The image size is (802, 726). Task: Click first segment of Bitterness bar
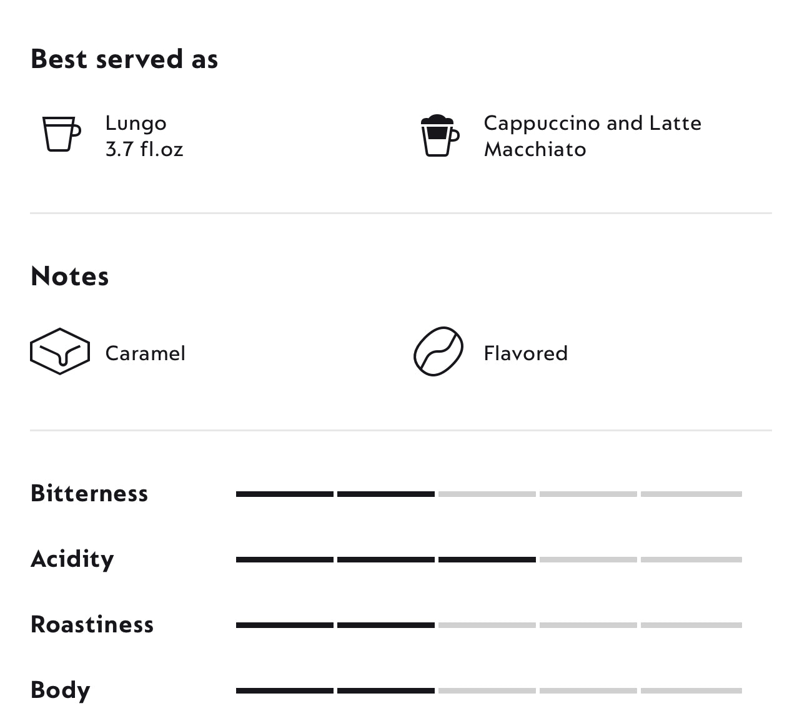(285, 494)
